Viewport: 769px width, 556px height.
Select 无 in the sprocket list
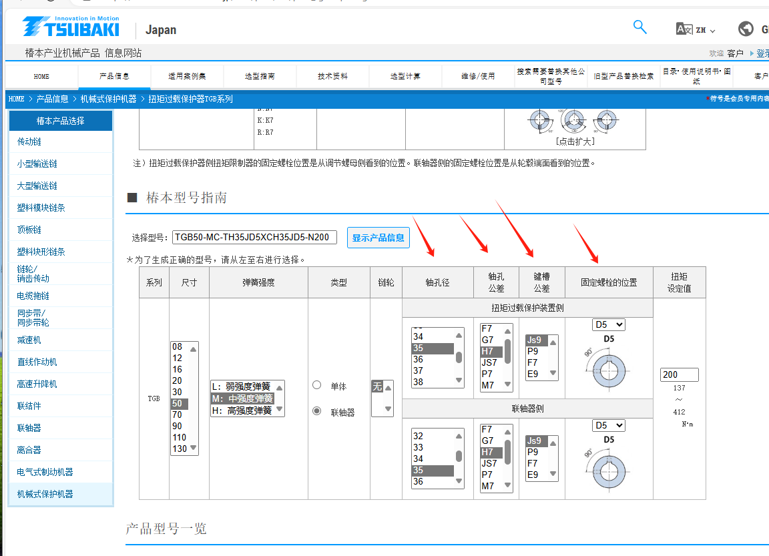tap(377, 386)
